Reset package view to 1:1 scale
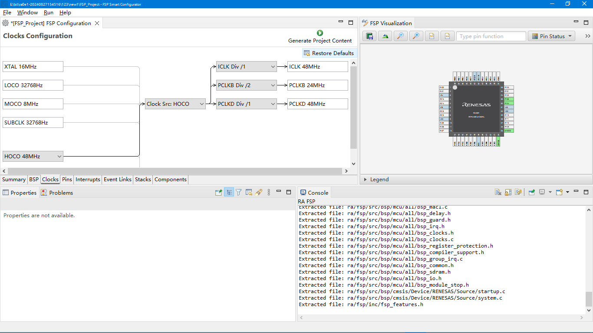This screenshot has height=333, width=593. (x=432, y=36)
